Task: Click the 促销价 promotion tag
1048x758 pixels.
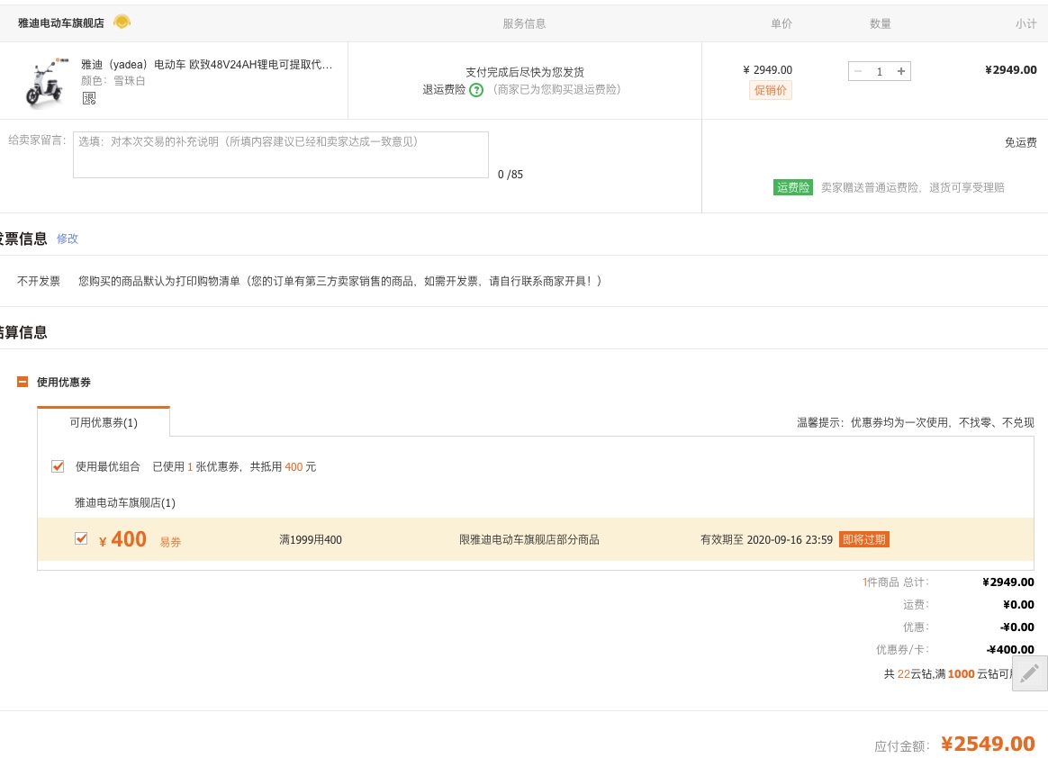Action: click(x=770, y=90)
